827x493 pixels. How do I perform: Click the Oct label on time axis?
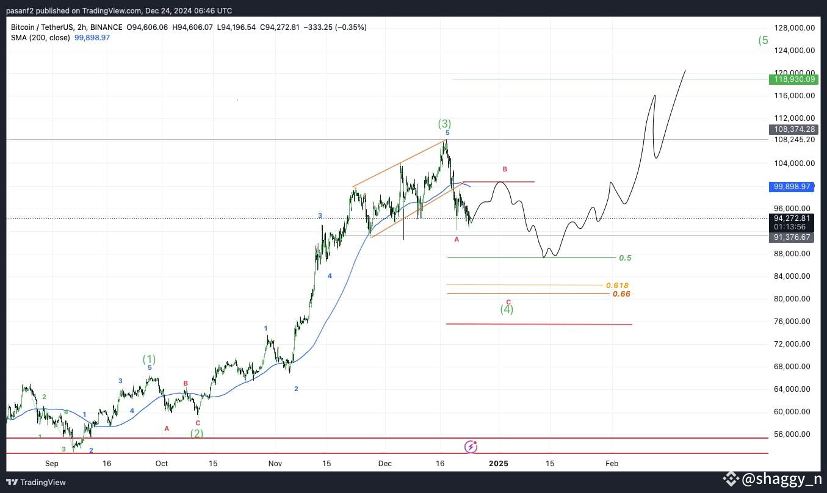pos(162,464)
